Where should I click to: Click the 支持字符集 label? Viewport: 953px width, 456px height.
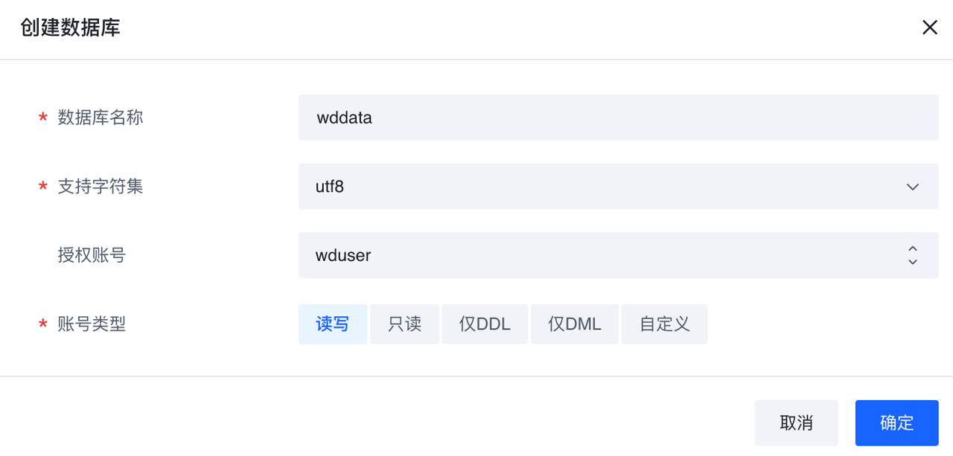point(101,186)
